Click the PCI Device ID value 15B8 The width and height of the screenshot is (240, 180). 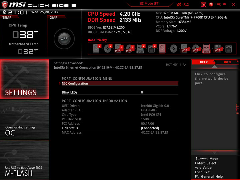(145, 119)
